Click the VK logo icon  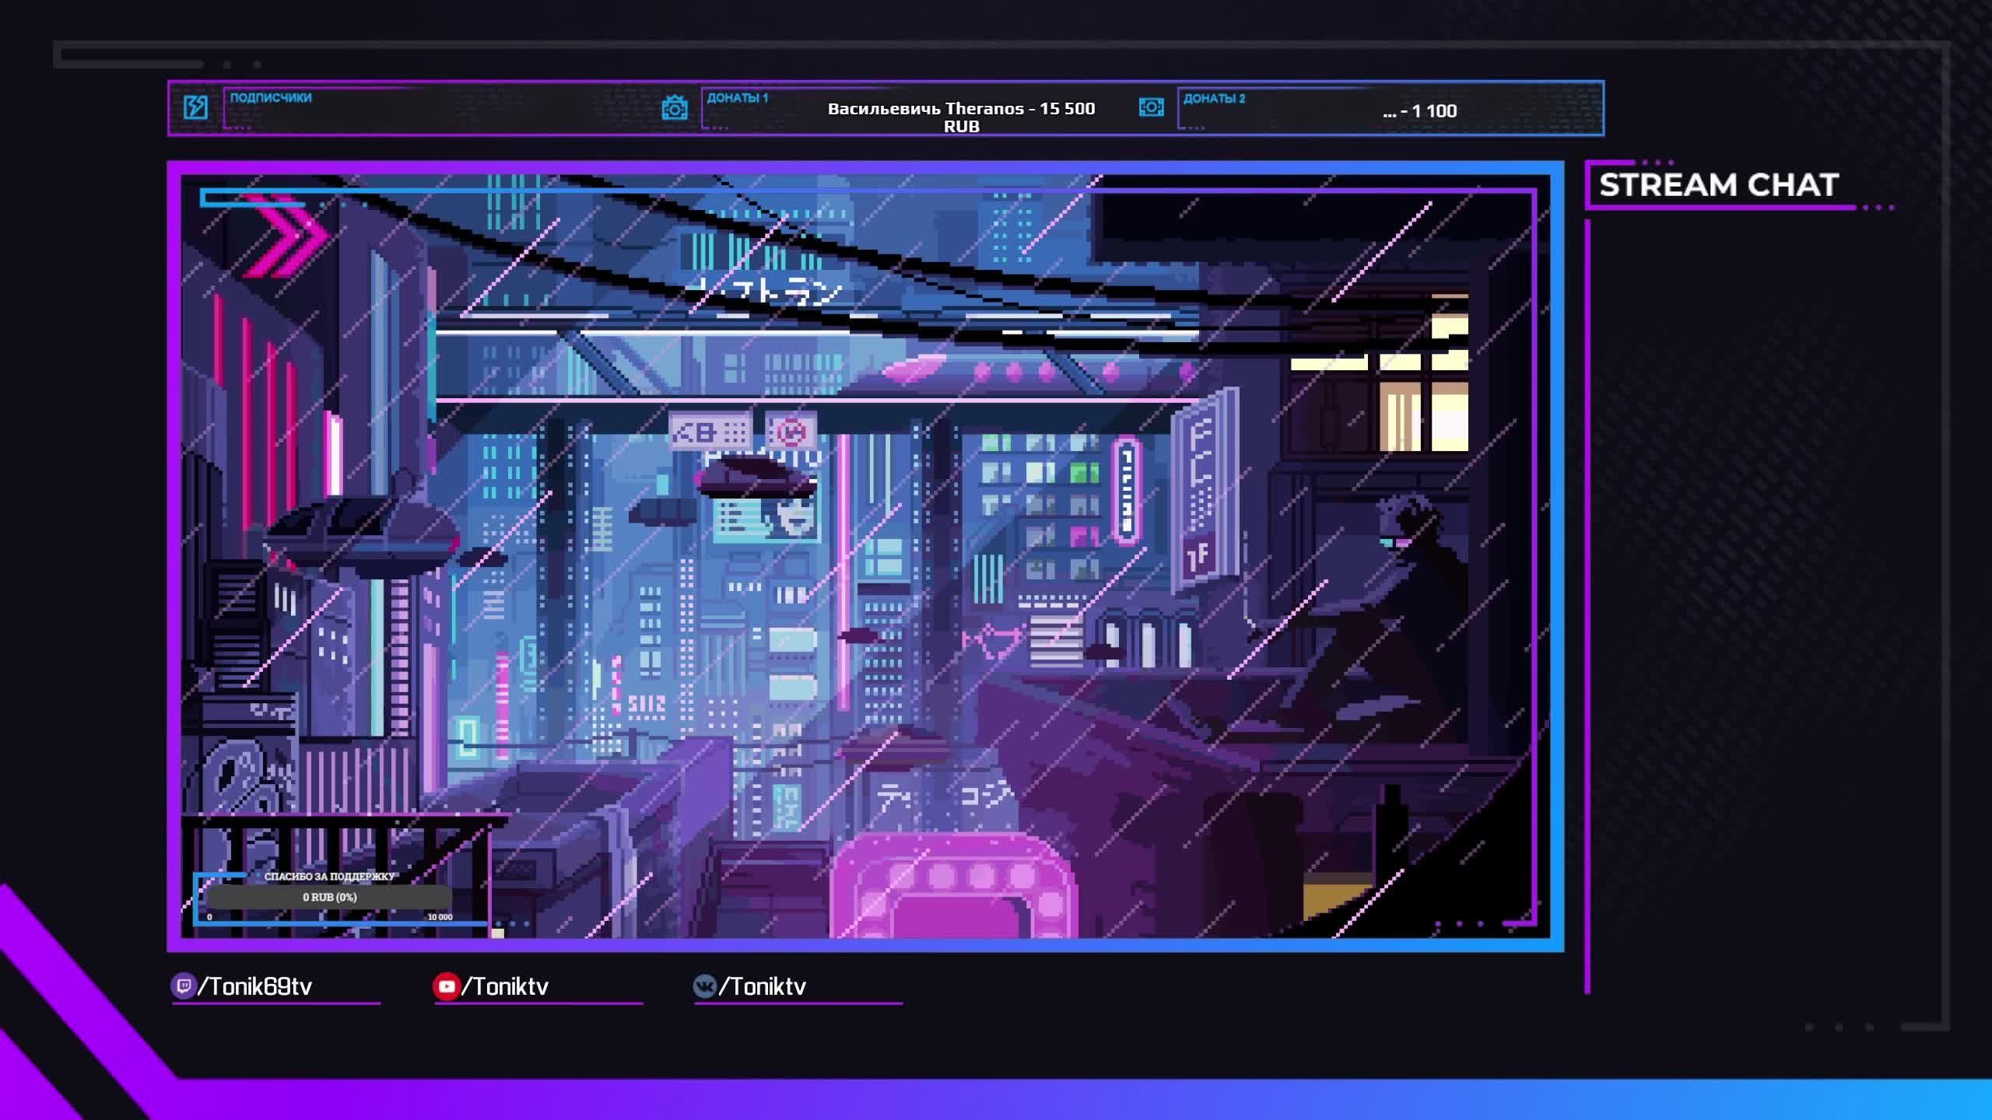[704, 986]
